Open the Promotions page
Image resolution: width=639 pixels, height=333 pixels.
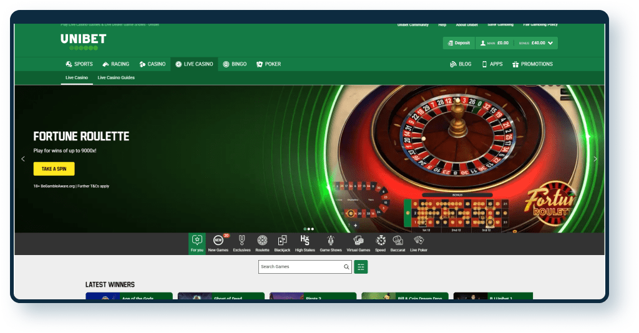(532, 64)
